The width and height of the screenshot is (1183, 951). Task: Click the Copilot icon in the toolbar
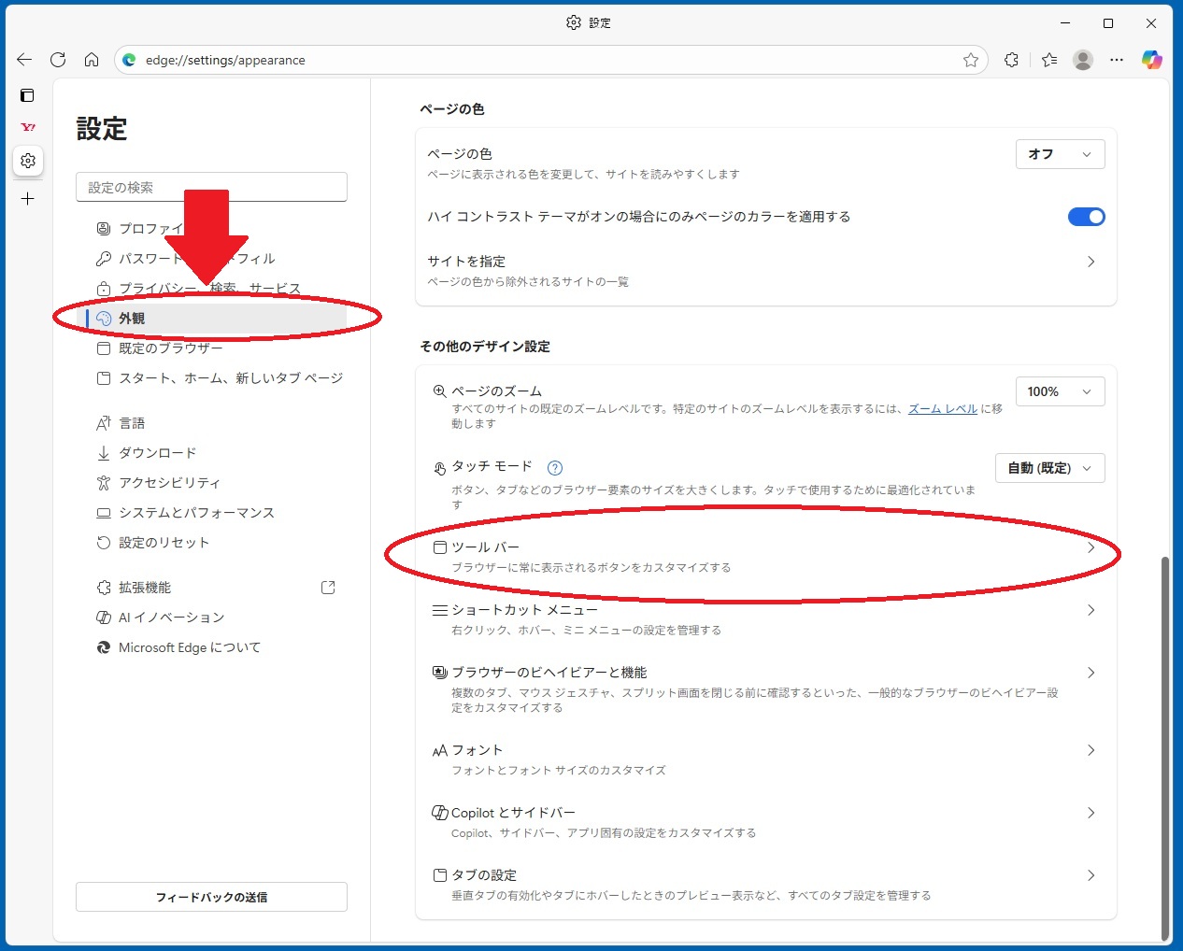pos(1151,60)
